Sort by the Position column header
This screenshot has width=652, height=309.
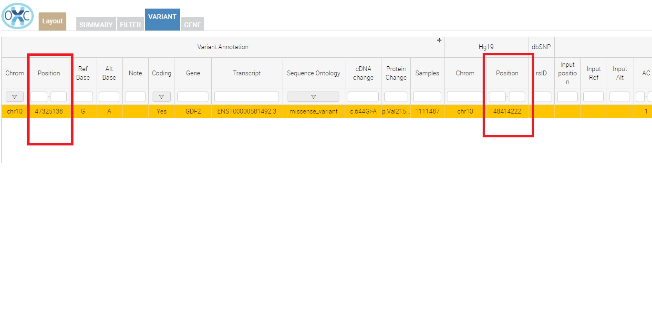50,73
